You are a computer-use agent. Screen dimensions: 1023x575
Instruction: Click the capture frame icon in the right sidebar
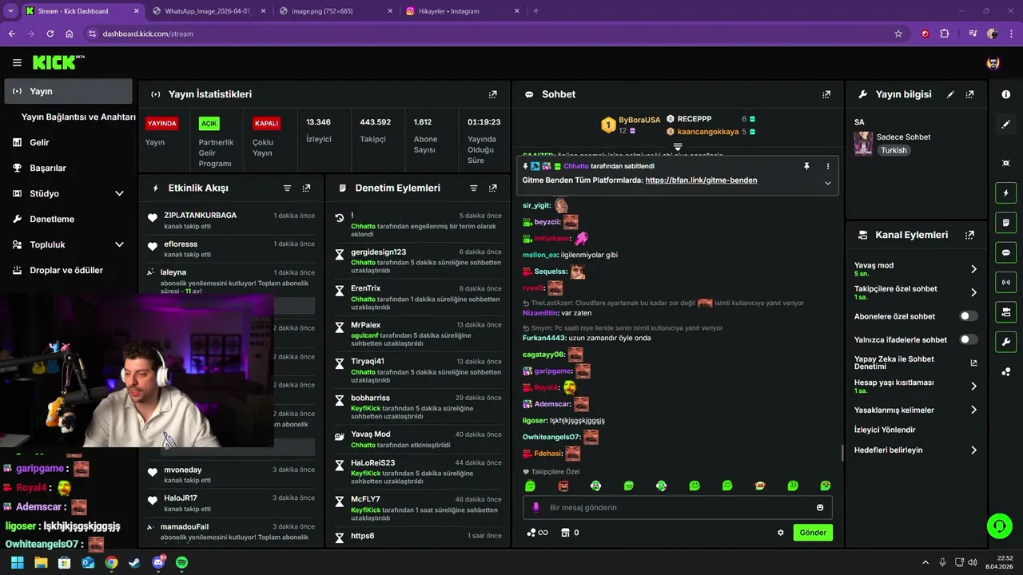coord(1006,163)
